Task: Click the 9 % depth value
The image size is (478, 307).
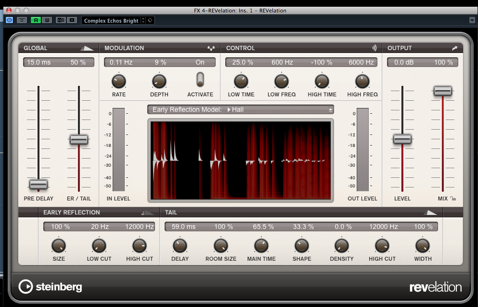Action: pos(160,62)
